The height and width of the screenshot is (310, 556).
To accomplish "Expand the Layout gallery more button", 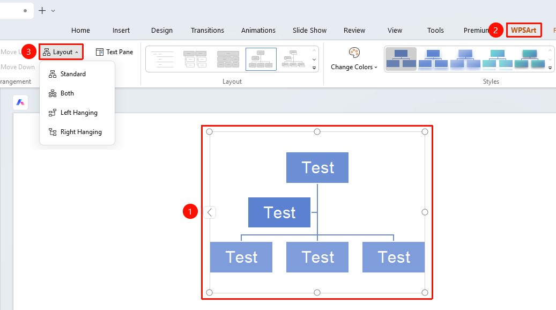I will pos(314,68).
